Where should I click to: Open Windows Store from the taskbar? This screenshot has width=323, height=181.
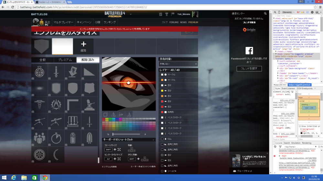[34, 178]
